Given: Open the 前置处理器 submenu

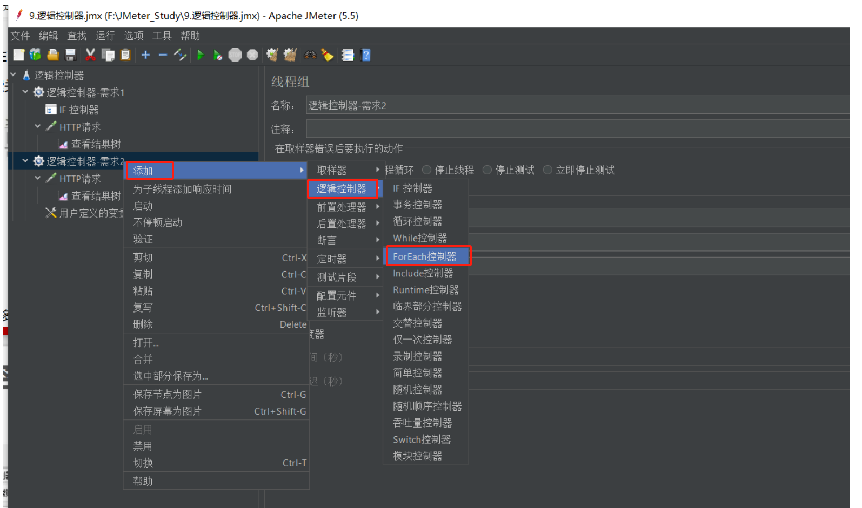Looking at the screenshot, I should click(x=346, y=207).
